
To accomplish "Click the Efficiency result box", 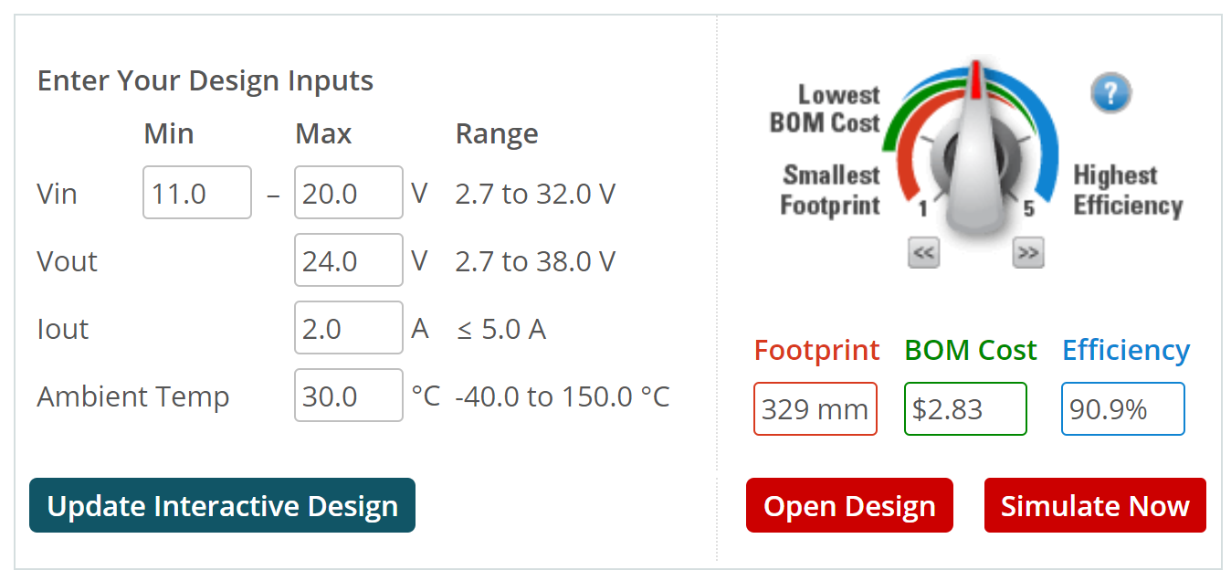I will (1123, 409).
